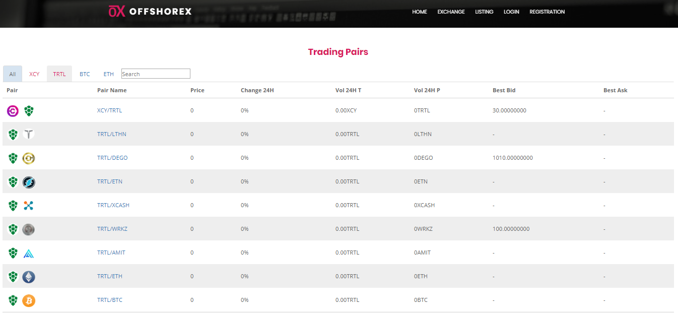This screenshot has width=678, height=313.
Task: Open the EXCHANGE menu item
Action: (451, 12)
